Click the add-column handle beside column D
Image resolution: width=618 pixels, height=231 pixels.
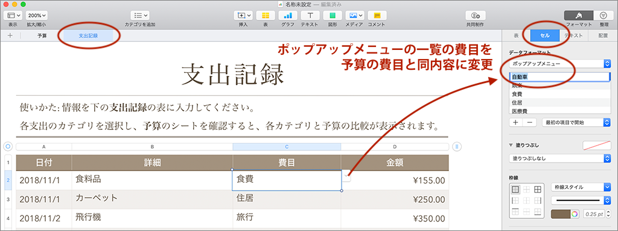pyautogui.click(x=457, y=147)
